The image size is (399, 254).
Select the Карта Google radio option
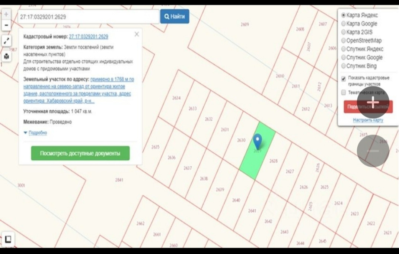coord(343,24)
